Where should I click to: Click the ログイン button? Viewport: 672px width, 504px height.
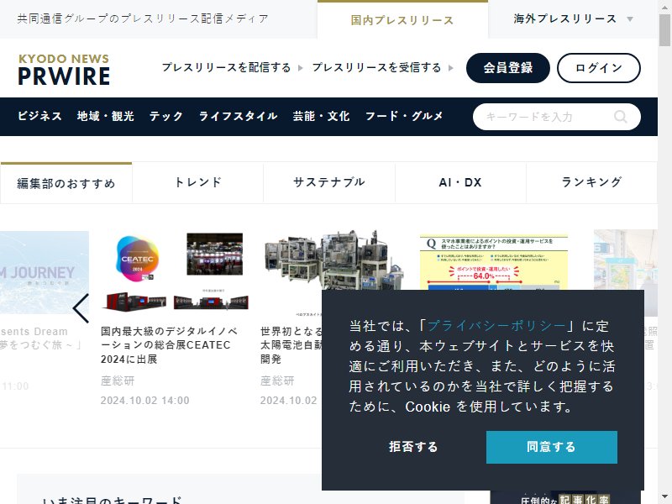tap(599, 68)
